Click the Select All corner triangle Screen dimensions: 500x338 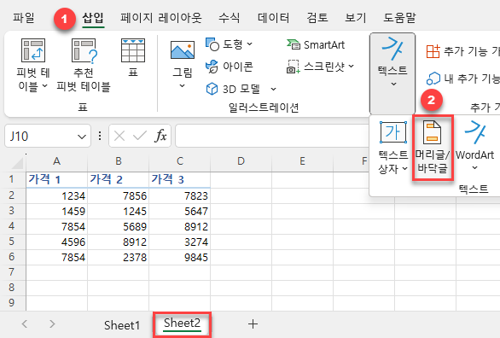pyautogui.click(x=17, y=163)
